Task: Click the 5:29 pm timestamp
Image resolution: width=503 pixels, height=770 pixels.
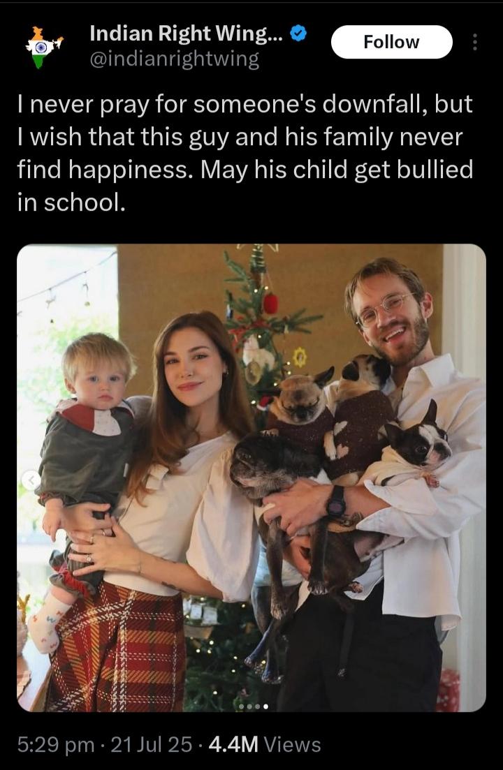Action: click(x=55, y=744)
